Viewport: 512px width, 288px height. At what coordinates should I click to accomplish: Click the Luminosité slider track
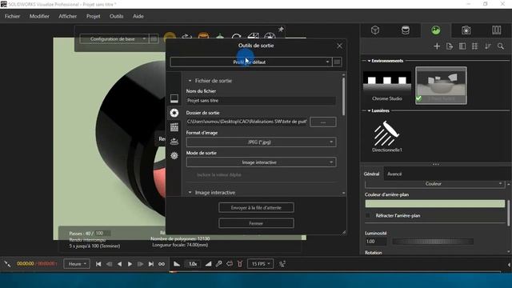[x=433, y=242]
